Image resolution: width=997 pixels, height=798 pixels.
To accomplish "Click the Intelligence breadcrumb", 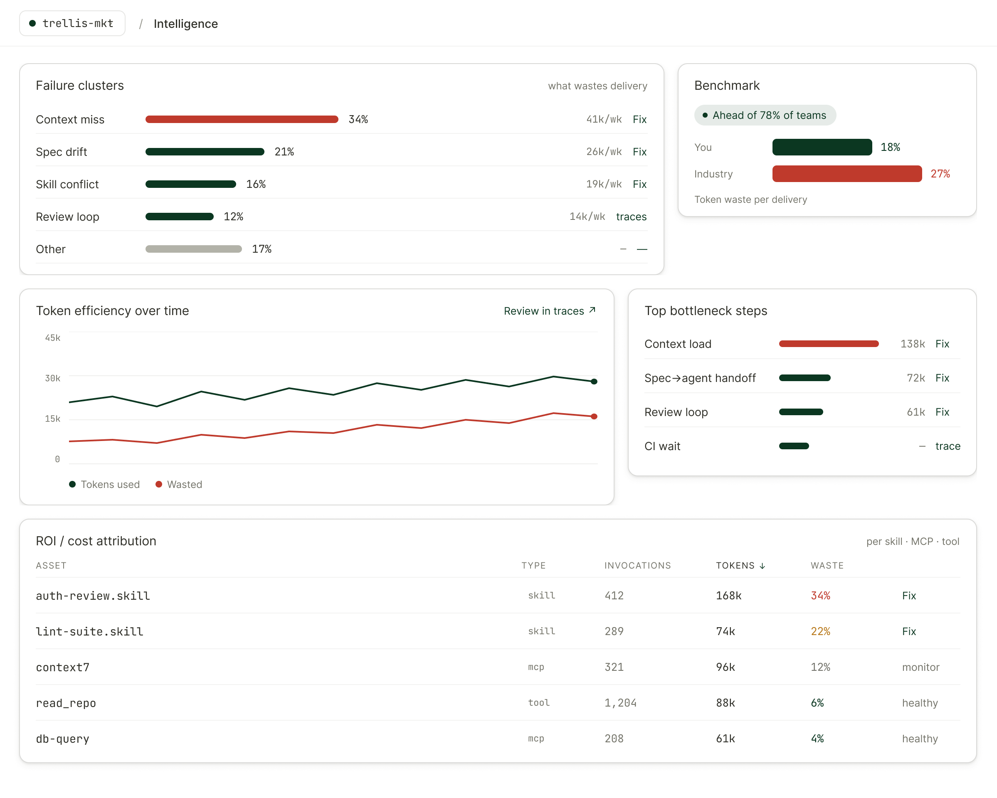I will click(x=185, y=24).
